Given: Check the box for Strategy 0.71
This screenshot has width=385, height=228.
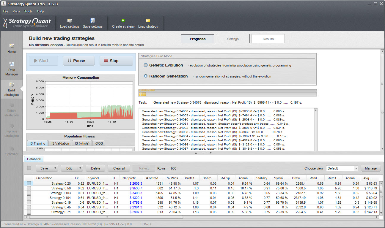Looking at the screenshot, I should [x=29, y=212].
